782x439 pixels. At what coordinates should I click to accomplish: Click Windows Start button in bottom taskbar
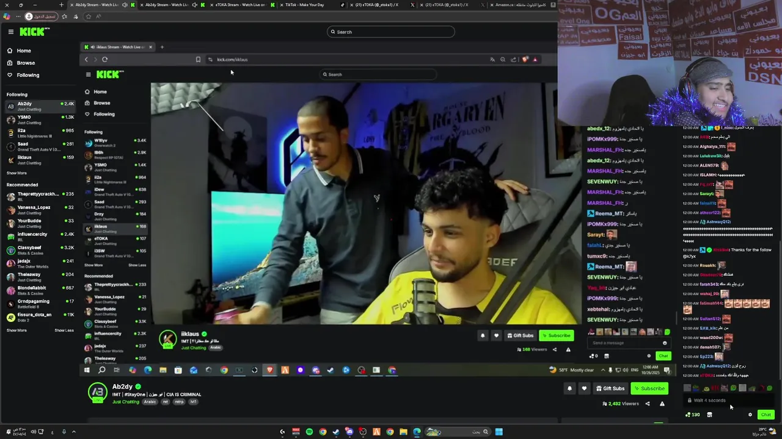click(x=499, y=432)
